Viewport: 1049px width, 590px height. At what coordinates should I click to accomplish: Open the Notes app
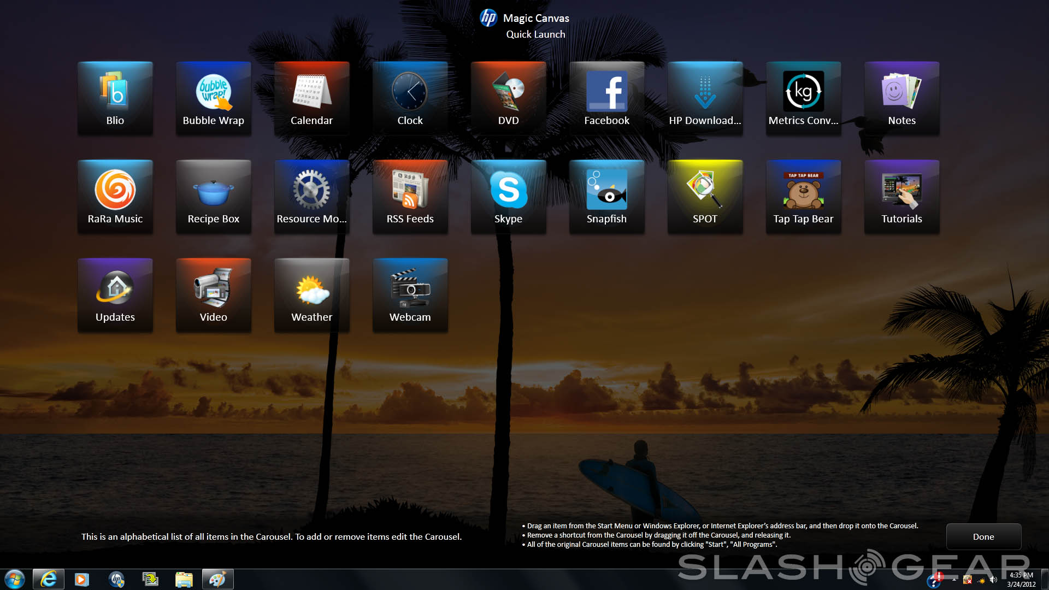click(x=901, y=98)
